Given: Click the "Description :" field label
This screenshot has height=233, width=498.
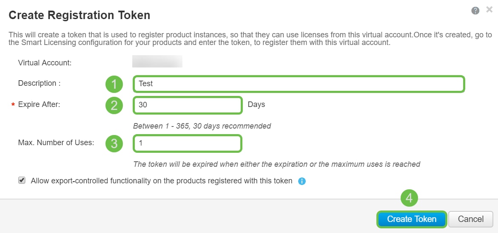Looking at the screenshot, I should coord(39,83).
